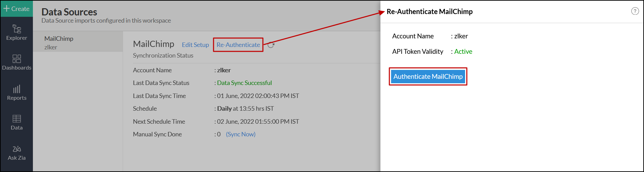Click the Active API token validity text
Viewport: 644px width, 172px height.
[x=463, y=51]
